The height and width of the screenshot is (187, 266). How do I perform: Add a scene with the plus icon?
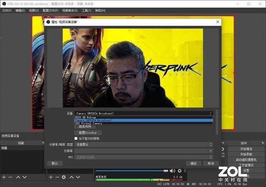click(4, 177)
